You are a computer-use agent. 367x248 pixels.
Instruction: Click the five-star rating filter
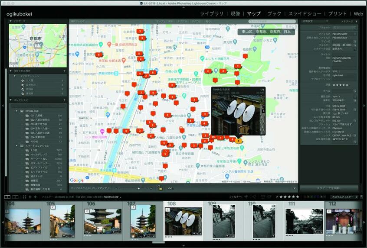point(289,197)
